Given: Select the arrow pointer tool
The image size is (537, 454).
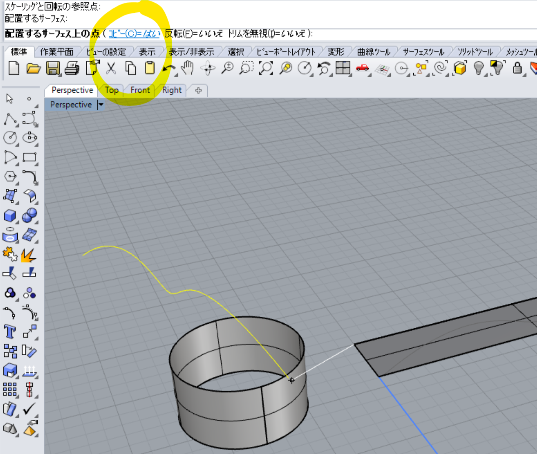Looking at the screenshot, I should (10, 99).
